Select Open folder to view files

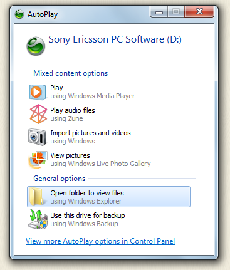click(108, 197)
